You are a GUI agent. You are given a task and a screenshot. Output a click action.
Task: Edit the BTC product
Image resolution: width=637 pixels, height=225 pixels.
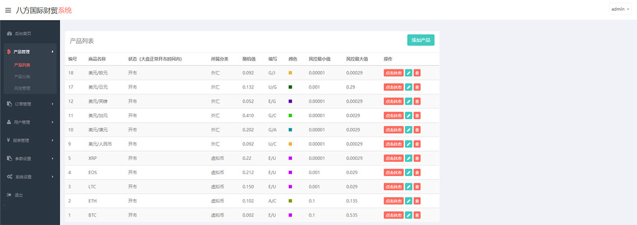click(x=409, y=215)
